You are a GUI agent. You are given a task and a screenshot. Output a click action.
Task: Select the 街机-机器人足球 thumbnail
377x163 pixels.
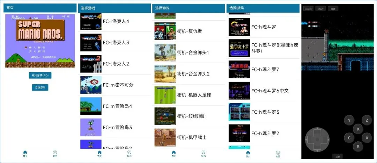coord(165,95)
